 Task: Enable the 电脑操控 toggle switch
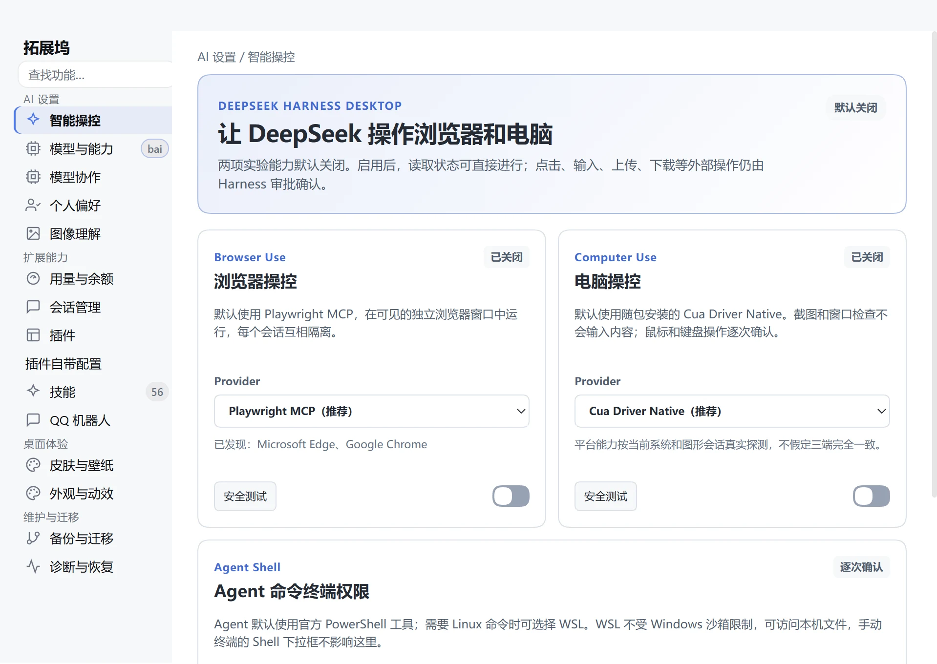click(x=872, y=496)
